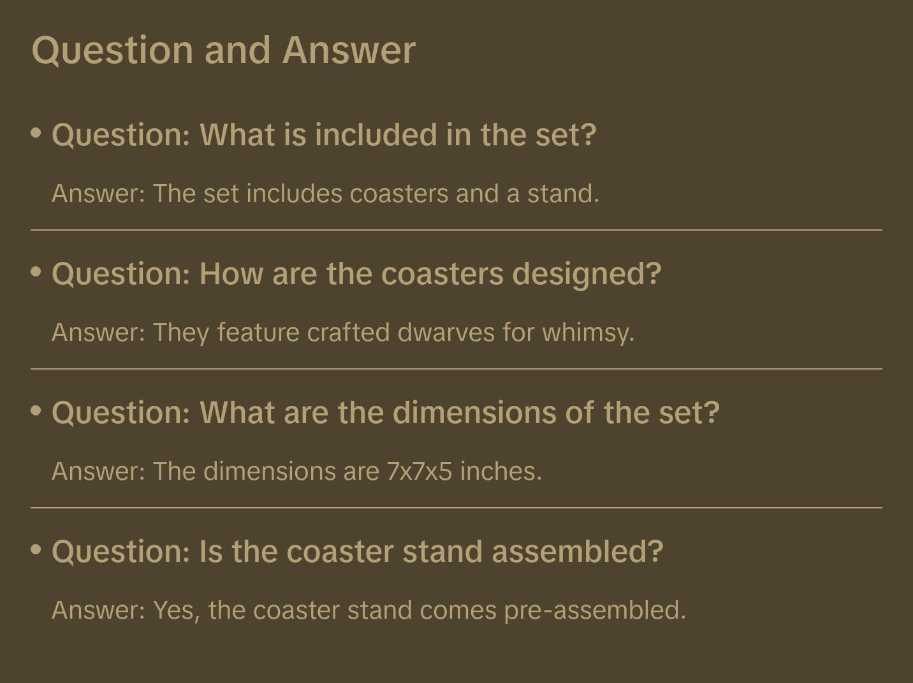
Task: Select the "What are the dimensions" question
Action: (385, 413)
